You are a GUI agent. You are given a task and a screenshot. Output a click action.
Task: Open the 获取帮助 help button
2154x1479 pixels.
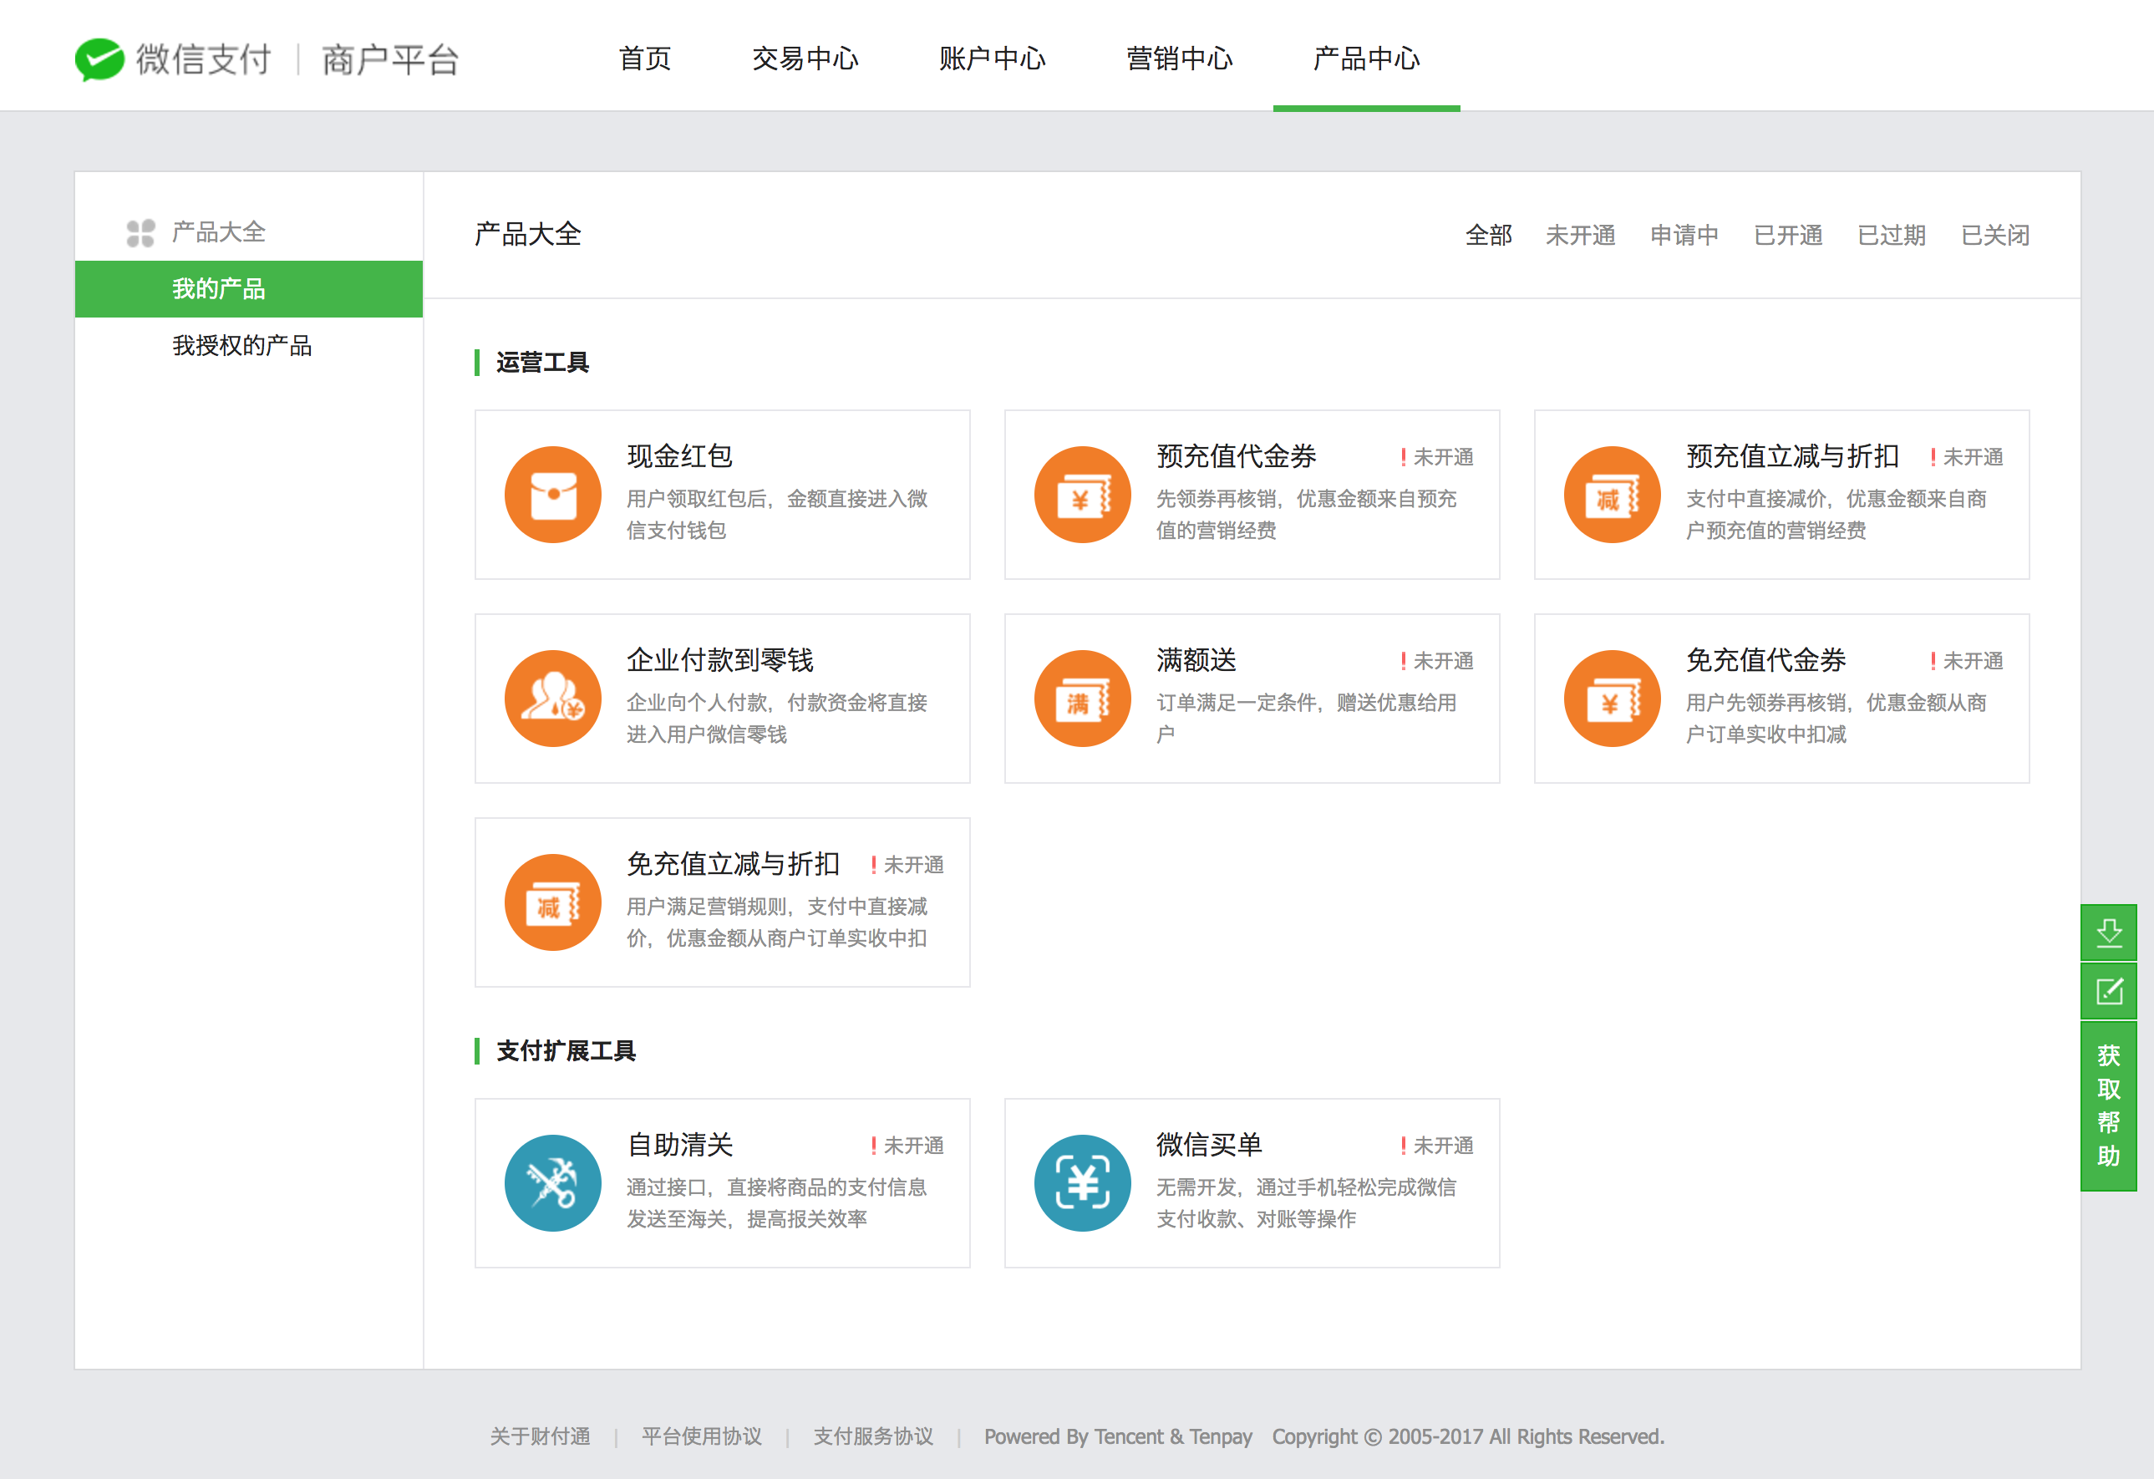2109,1106
